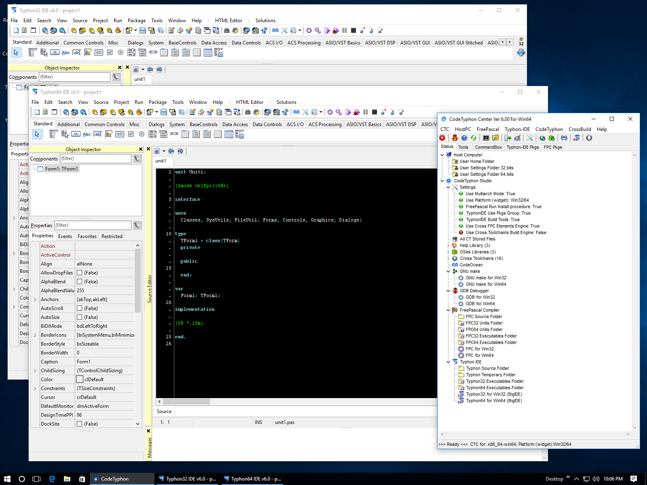Click the jump-back arrow icon in Typhon64 source editor

click(171, 151)
